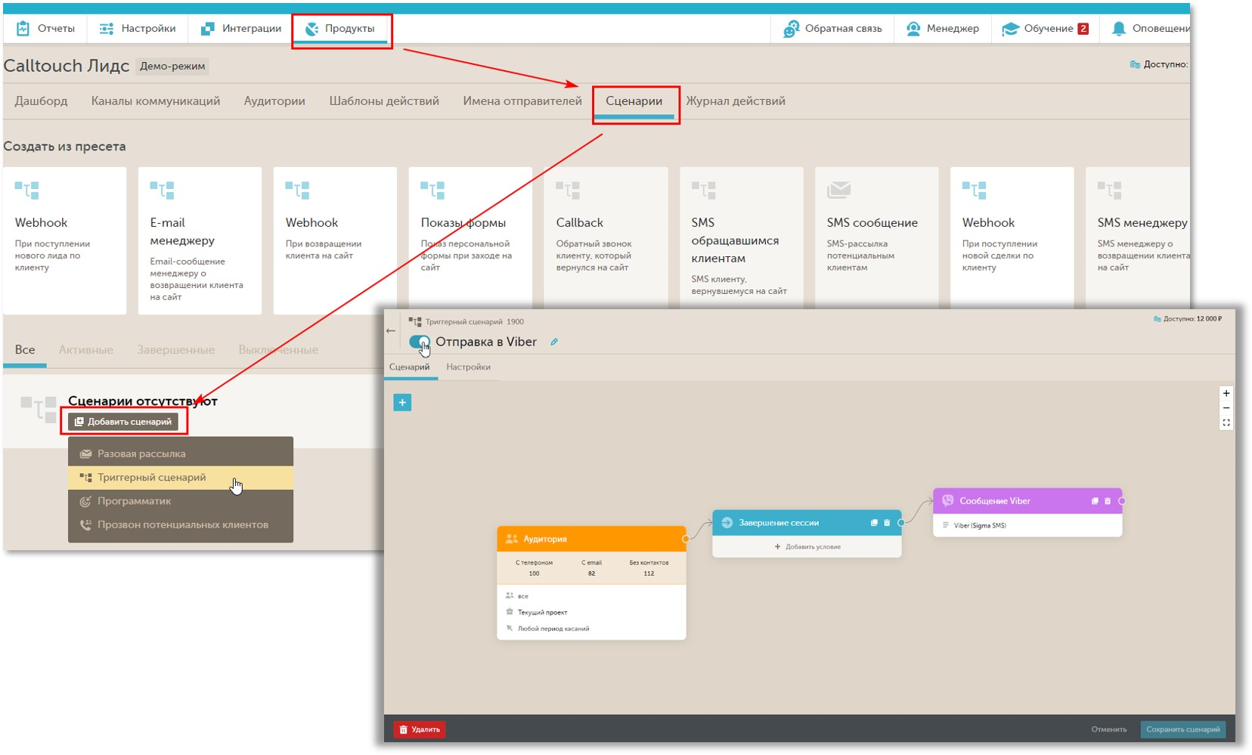Switch to Журнал действий tab
The width and height of the screenshot is (1252, 755).
pyautogui.click(x=736, y=101)
